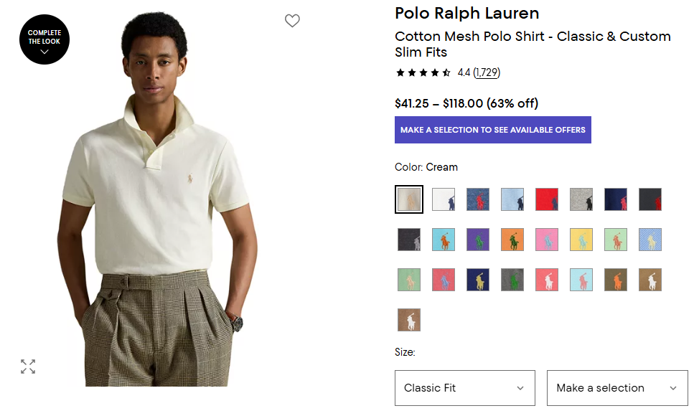Expand the Classic Fit dropdown
Image resolution: width=694 pixels, height=416 pixels.
click(x=464, y=388)
